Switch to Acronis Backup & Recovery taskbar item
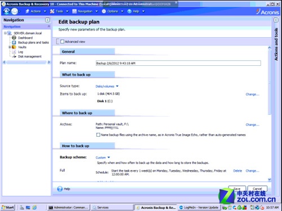This screenshot has width=282, height=211. (x=156, y=208)
